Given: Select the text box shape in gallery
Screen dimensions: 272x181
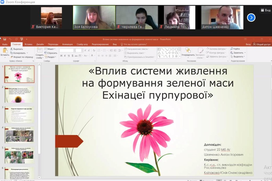Looking at the screenshot, I should (159, 49).
